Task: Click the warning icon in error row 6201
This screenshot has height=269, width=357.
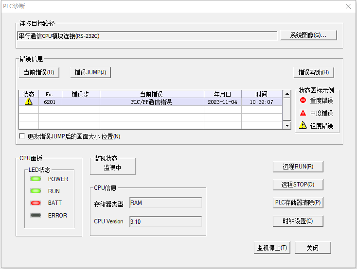Action: [29, 102]
